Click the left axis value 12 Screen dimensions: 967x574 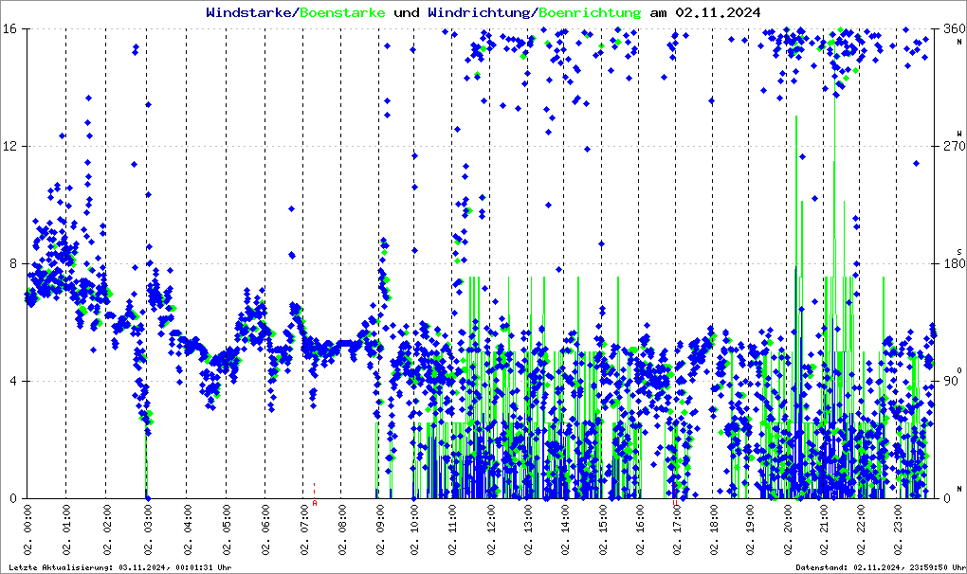pos(9,147)
